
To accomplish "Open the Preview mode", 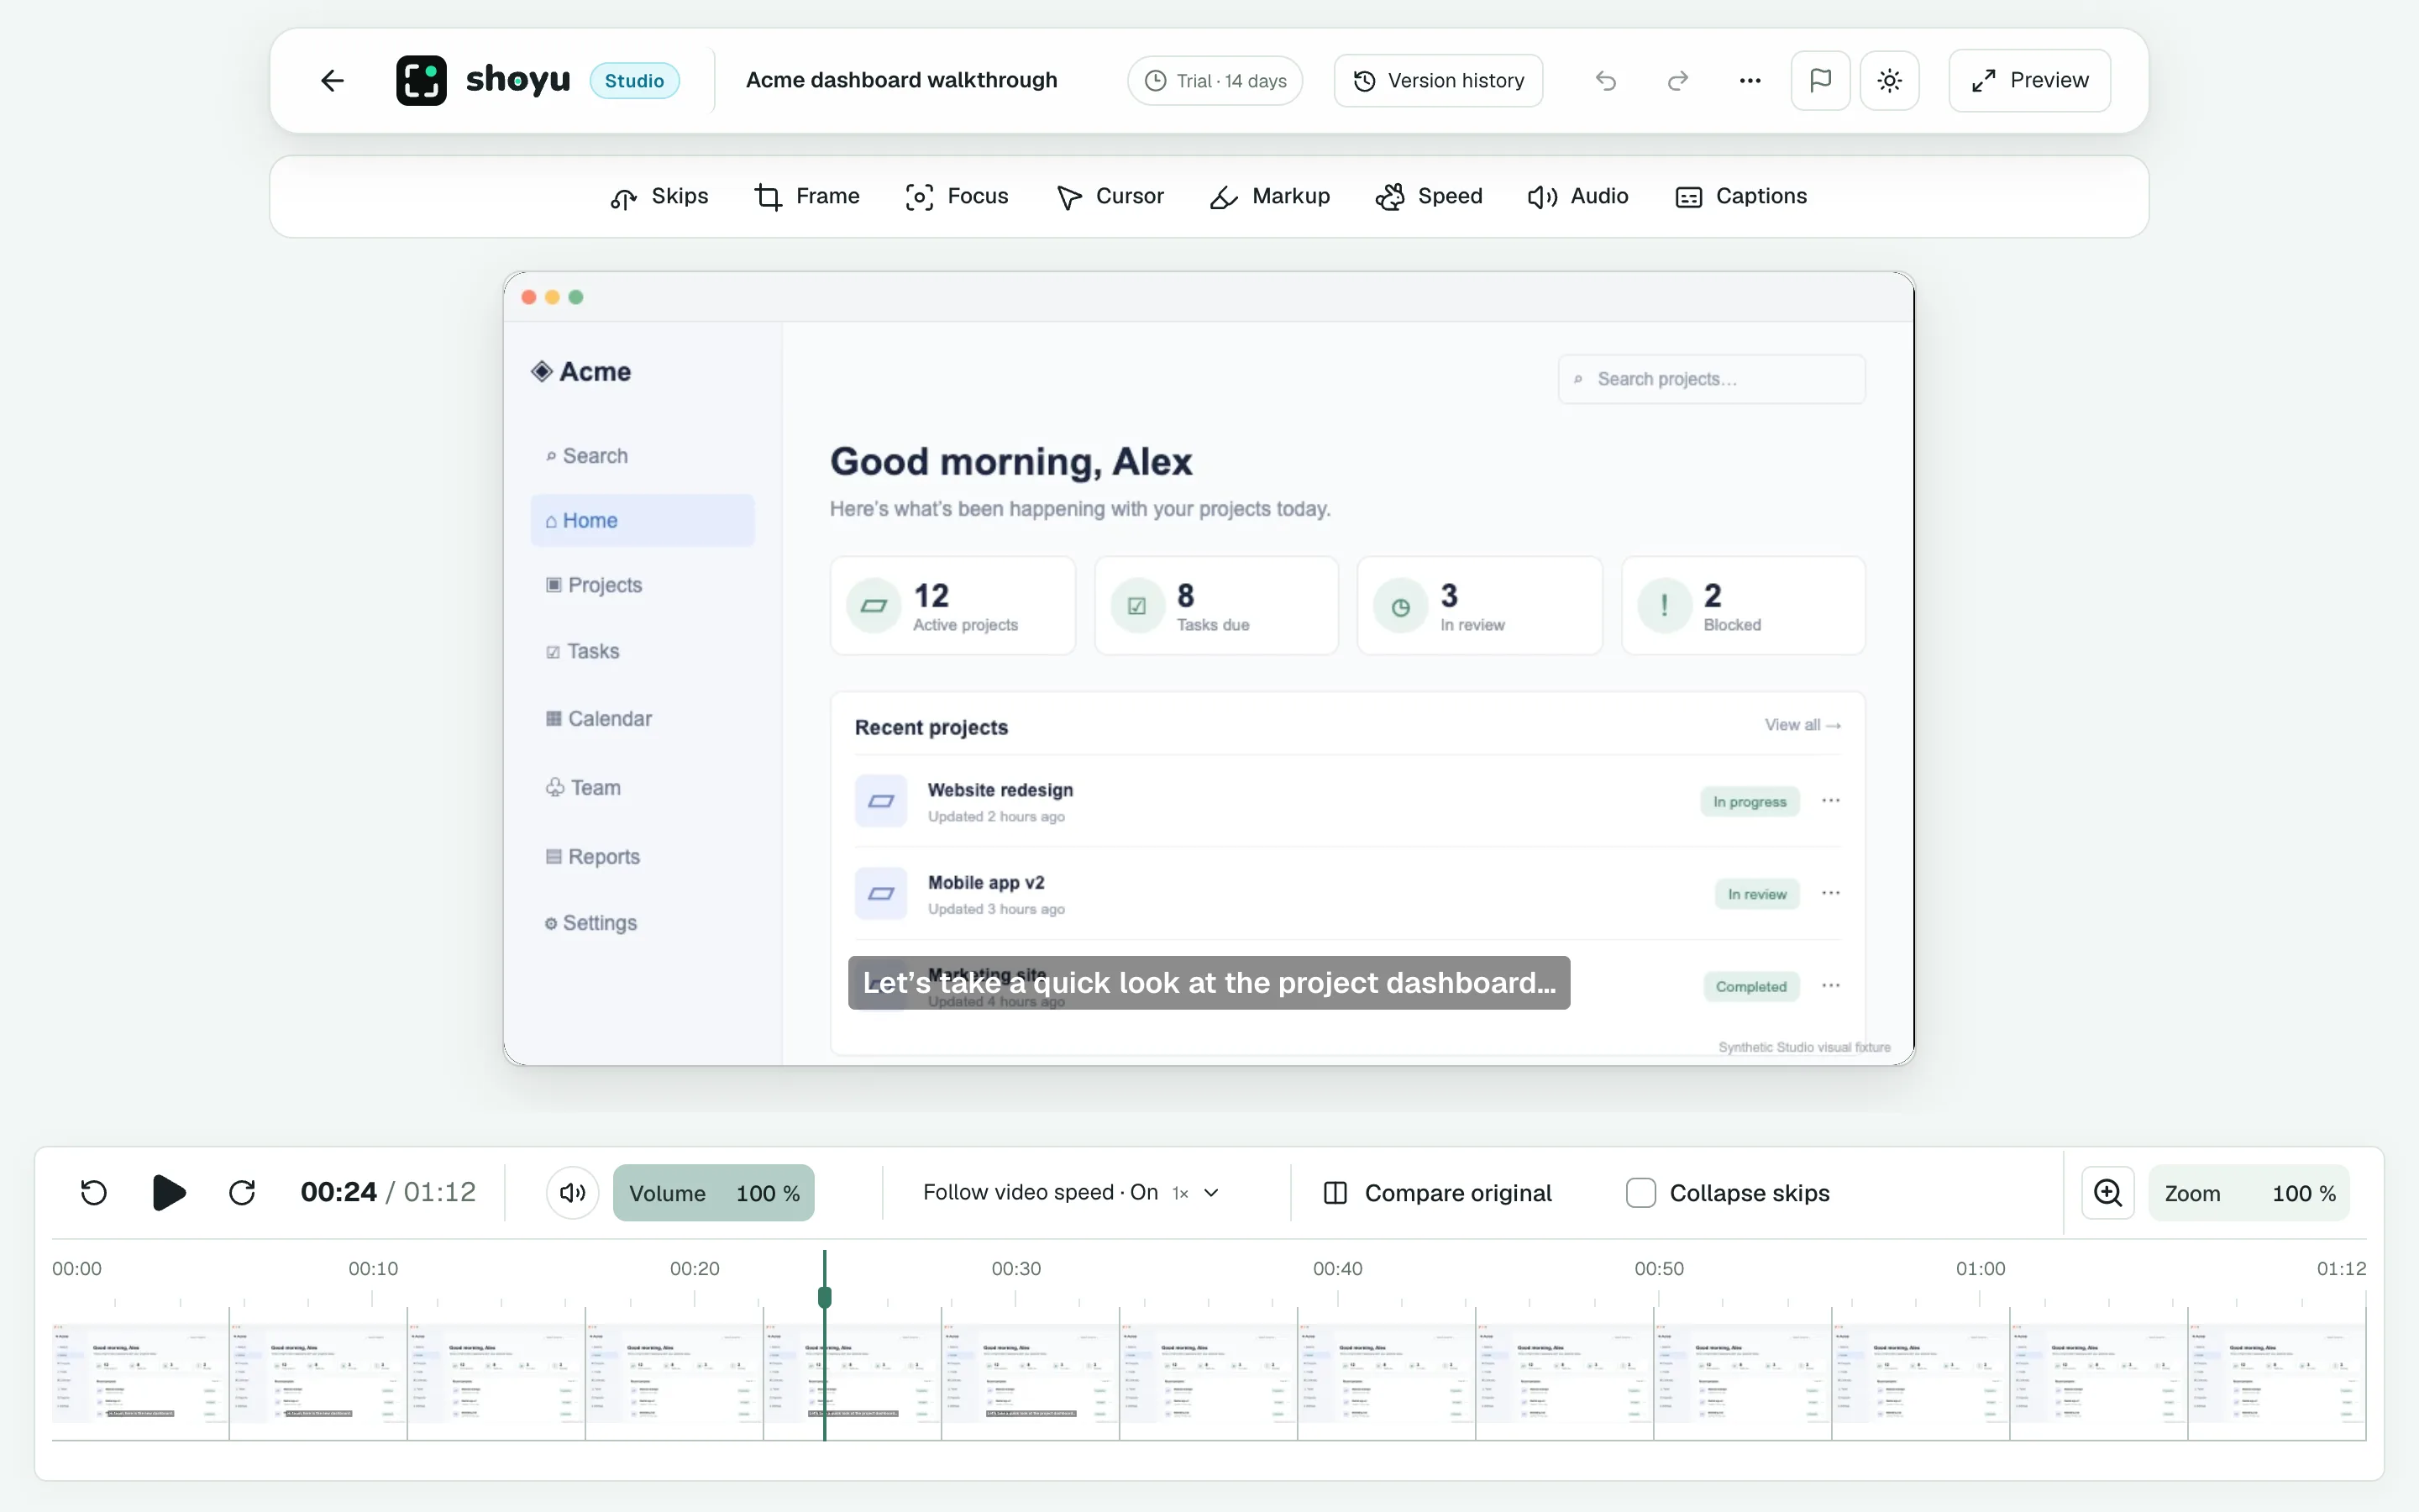I will (x=2029, y=80).
